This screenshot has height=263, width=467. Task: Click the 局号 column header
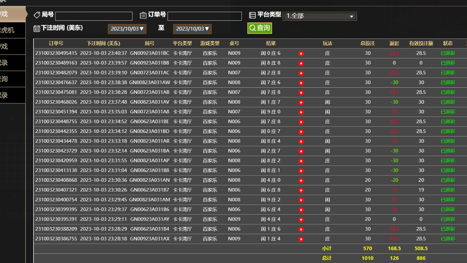coord(150,43)
